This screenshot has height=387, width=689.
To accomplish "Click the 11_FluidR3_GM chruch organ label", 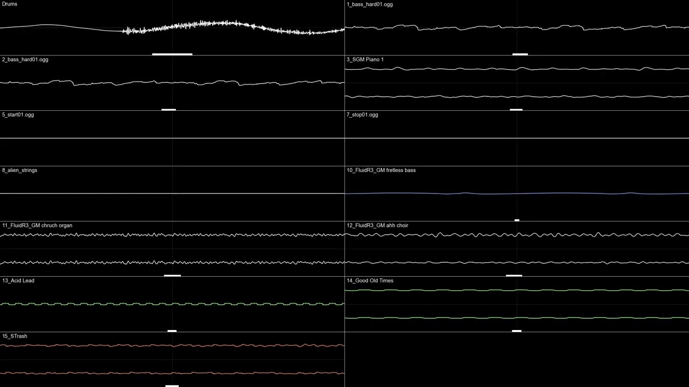I will [x=37, y=226].
